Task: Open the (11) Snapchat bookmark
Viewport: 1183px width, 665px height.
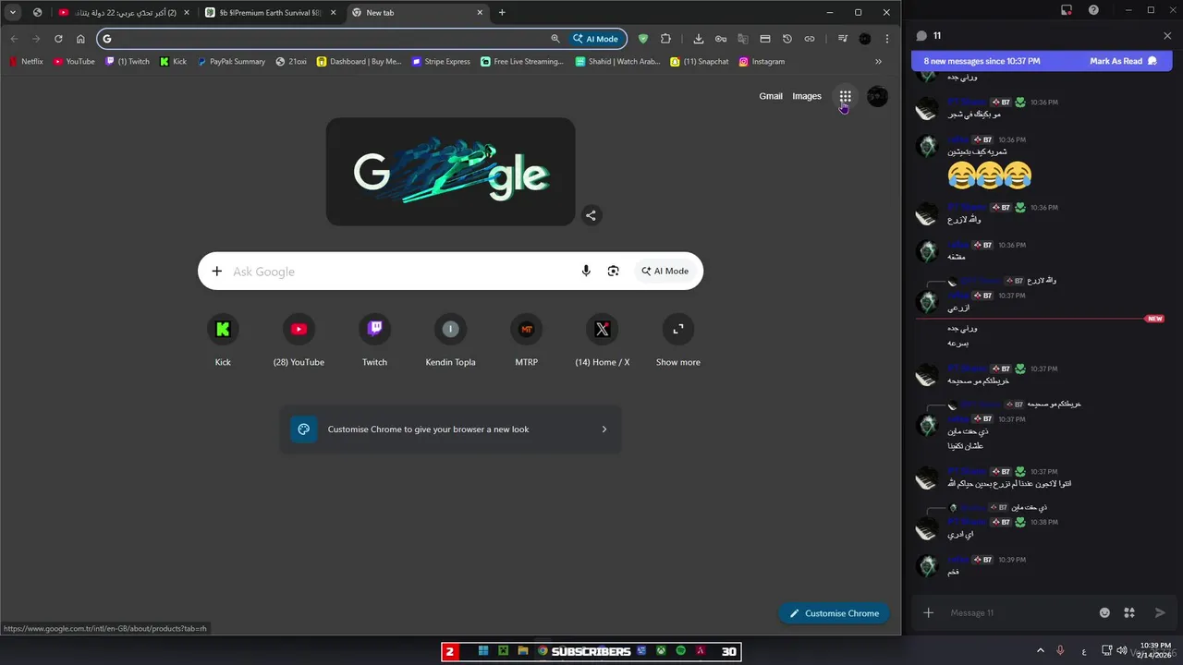Action: click(700, 62)
